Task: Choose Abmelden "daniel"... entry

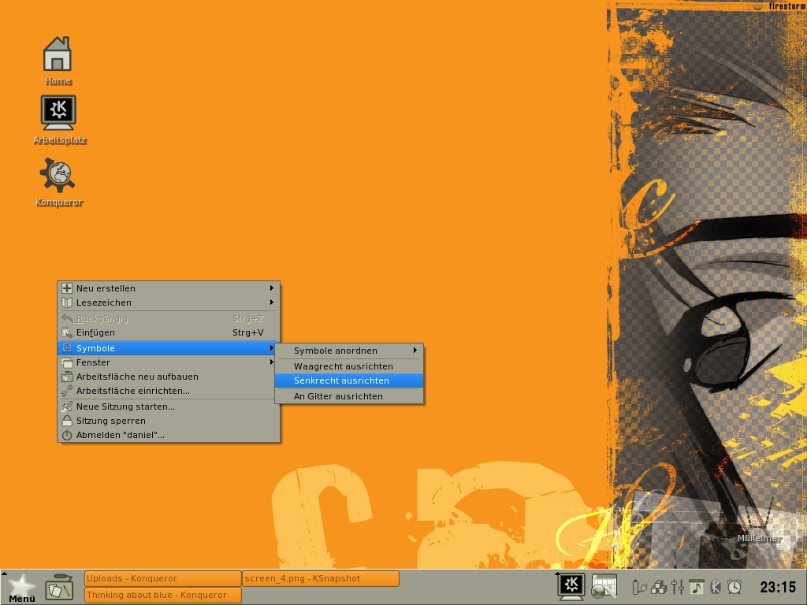Action: 169,435
